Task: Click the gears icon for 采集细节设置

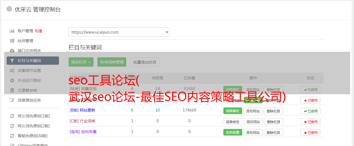Action: (x=12, y=71)
